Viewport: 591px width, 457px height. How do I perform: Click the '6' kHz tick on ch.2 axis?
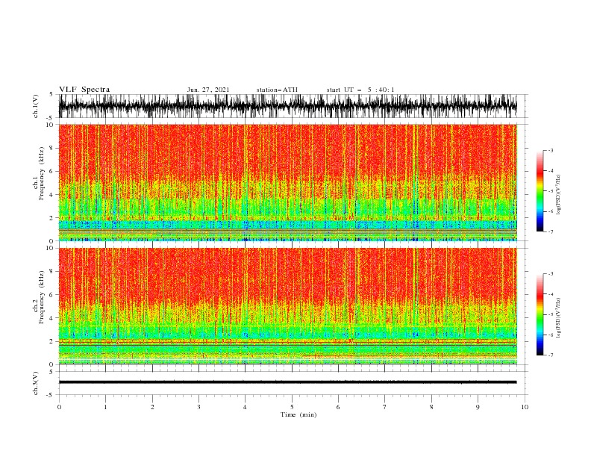click(52, 295)
